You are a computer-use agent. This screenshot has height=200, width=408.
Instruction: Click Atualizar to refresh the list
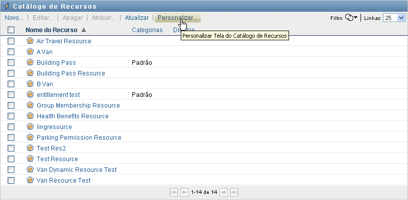[x=137, y=18]
